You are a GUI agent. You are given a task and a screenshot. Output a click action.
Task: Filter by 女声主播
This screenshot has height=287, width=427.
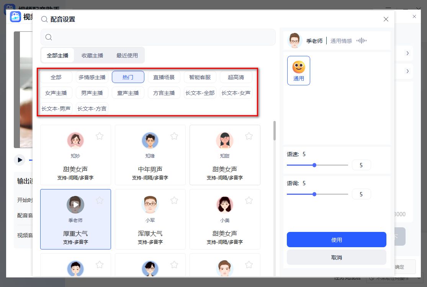pos(56,93)
